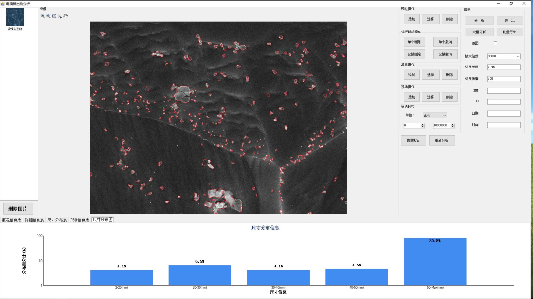Image resolution: width=533 pixels, height=299 pixels.
Task: Click the zoom out magnifier icon
Action: (48, 16)
